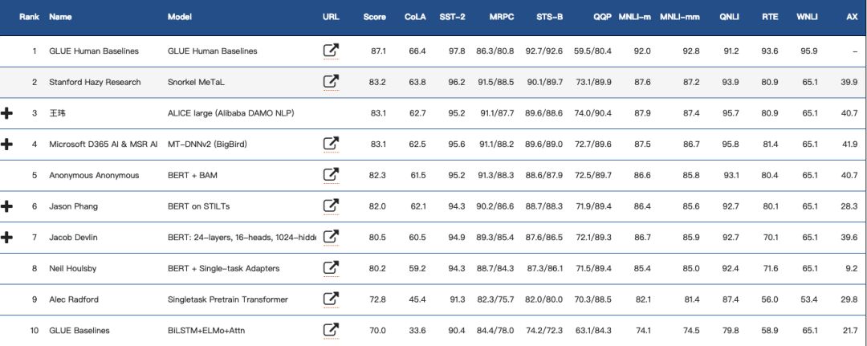867x346 pixels.
Task: Click the Rank column header
Action: click(31, 17)
